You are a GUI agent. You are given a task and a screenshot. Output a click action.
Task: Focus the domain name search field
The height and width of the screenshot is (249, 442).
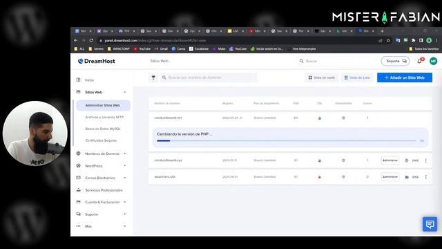(209, 77)
